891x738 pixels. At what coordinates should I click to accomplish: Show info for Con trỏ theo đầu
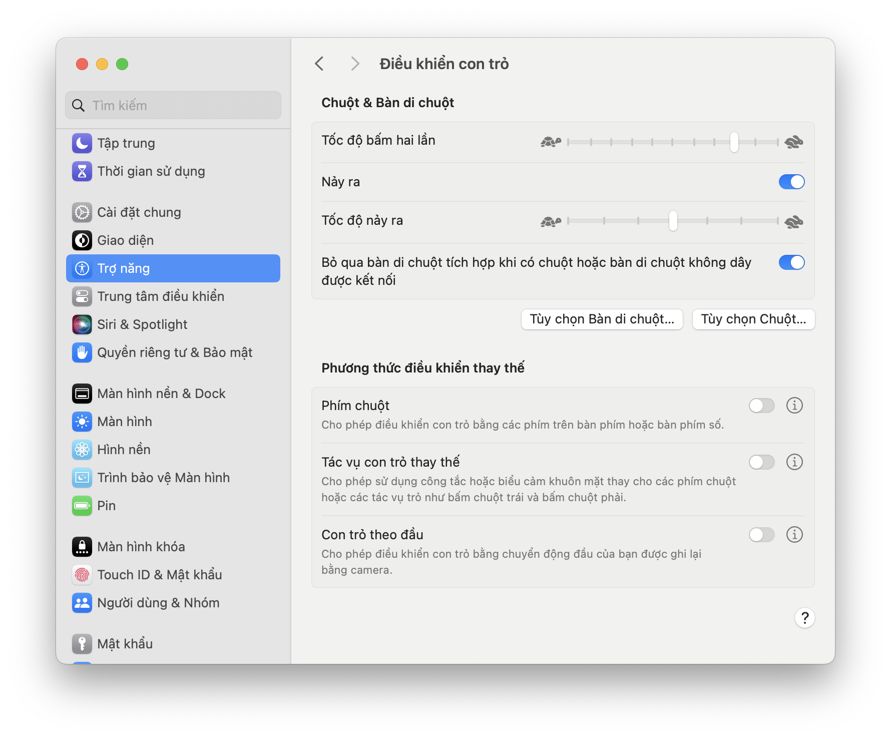point(794,534)
